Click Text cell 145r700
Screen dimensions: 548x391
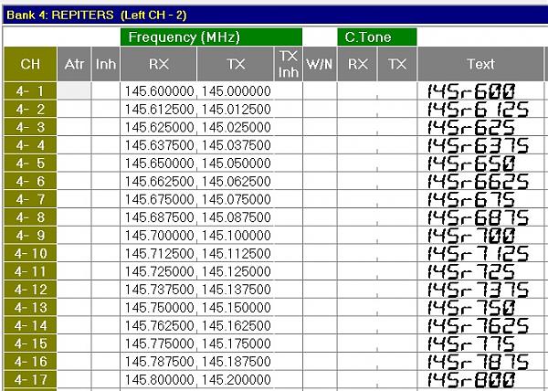point(480,235)
